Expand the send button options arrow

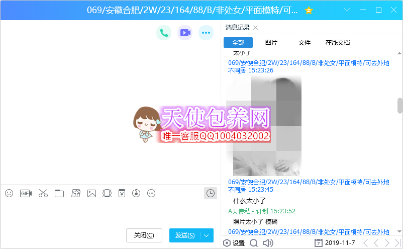(207, 235)
